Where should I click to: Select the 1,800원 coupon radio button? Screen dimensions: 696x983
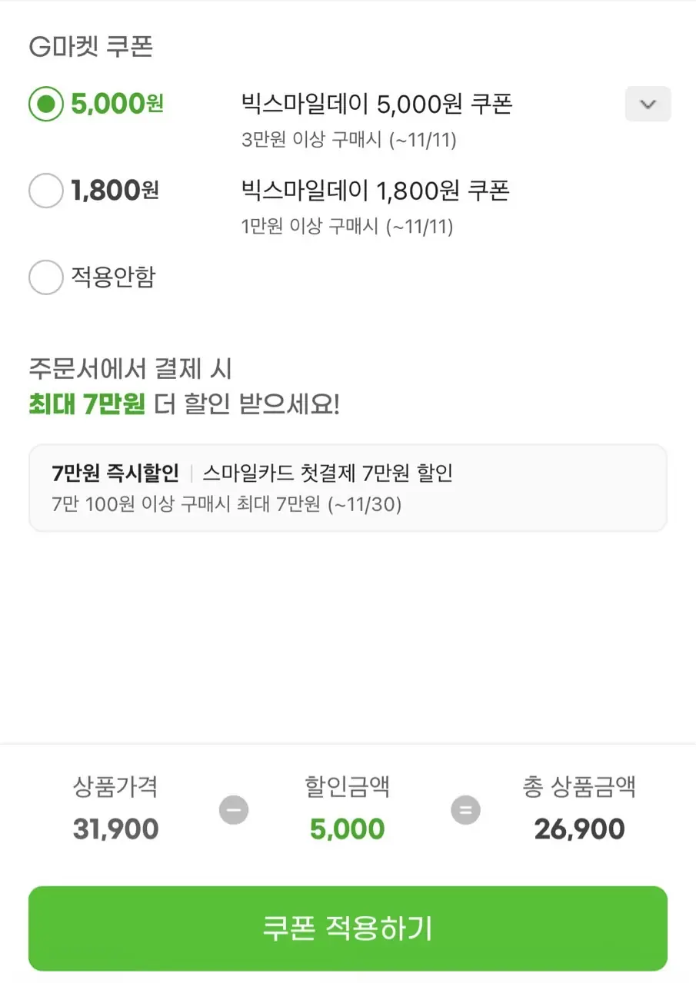(x=46, y=191)
